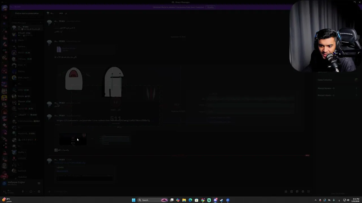Open the livecounts.io YouTube subscriber link
The width and height of the screenshot is (362, 203).
coord(103,120)
